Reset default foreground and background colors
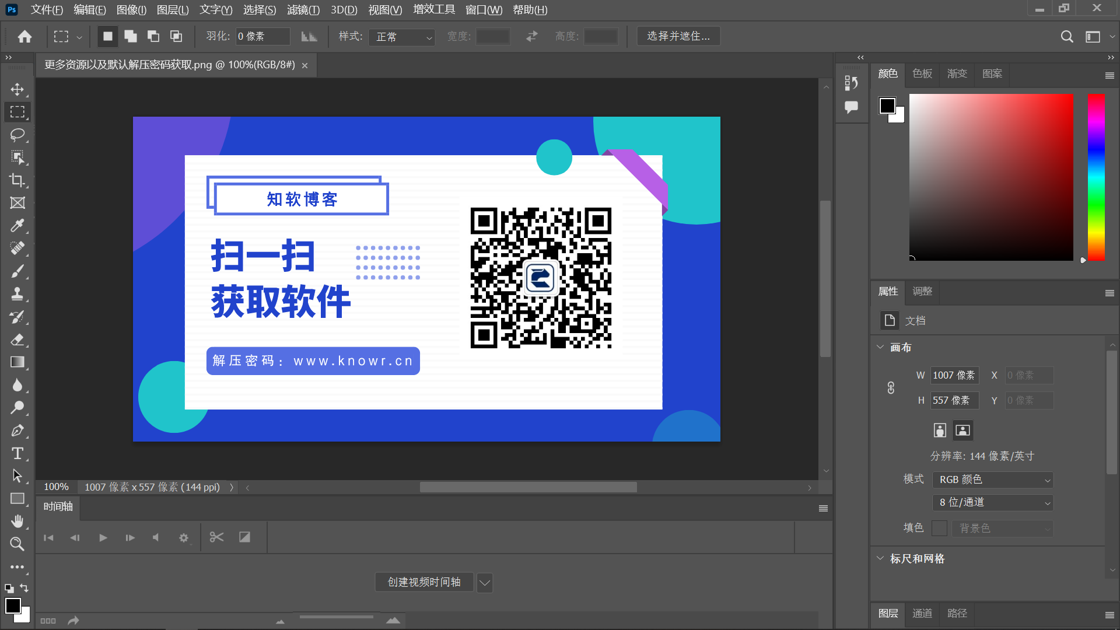 pos(9,589)
